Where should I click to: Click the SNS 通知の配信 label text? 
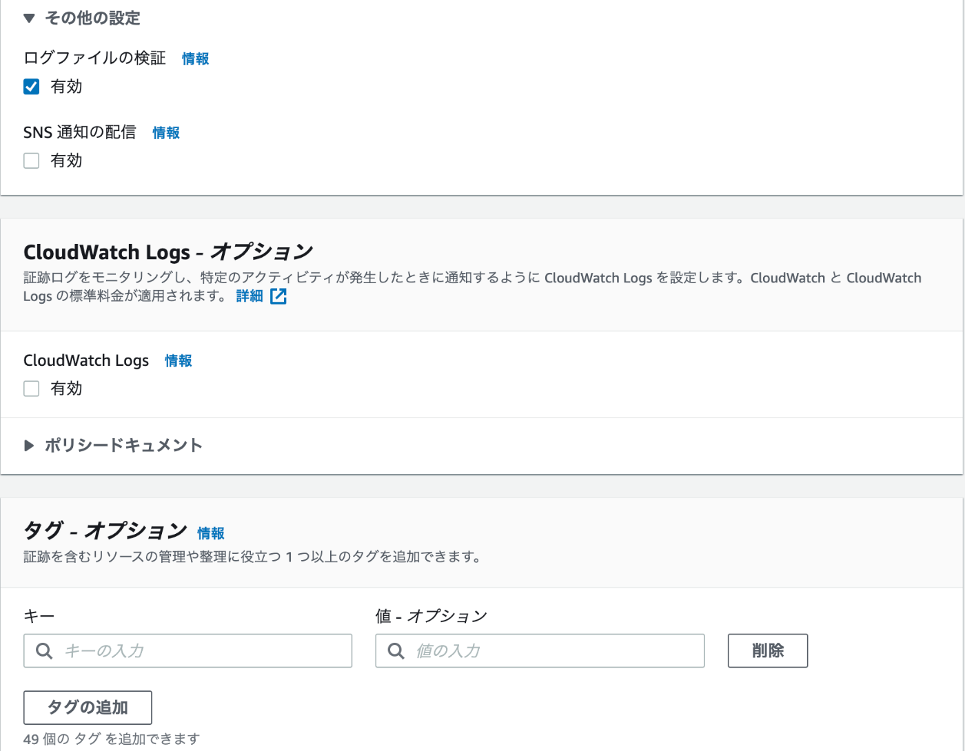[80, 132]
